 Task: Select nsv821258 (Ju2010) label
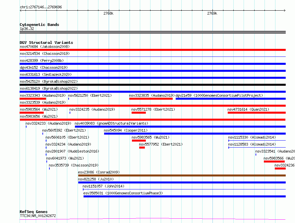tap(96, 179)
